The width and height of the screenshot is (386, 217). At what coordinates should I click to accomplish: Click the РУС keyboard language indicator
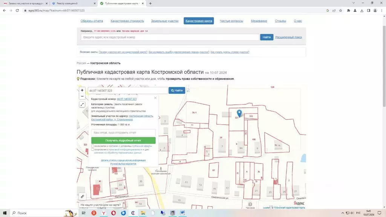coord(358,213)
